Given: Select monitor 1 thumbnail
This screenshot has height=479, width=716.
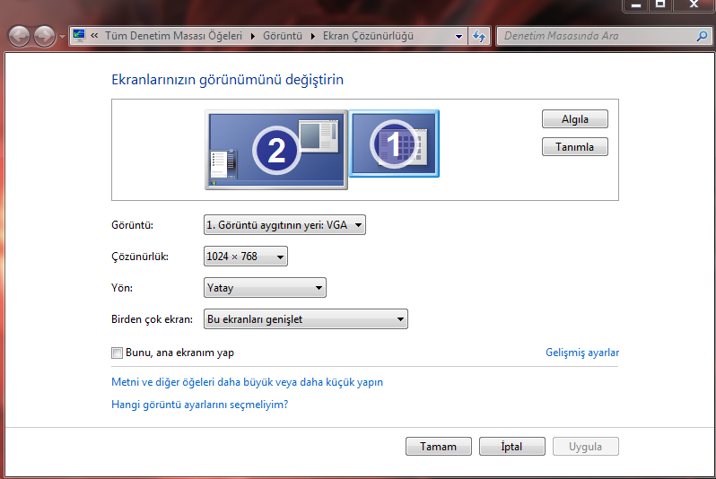Looking at the screenshot, I should 394,144.
